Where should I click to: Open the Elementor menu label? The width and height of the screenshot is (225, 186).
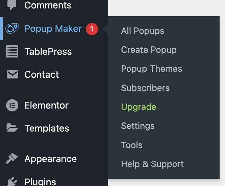click(46, 105)
